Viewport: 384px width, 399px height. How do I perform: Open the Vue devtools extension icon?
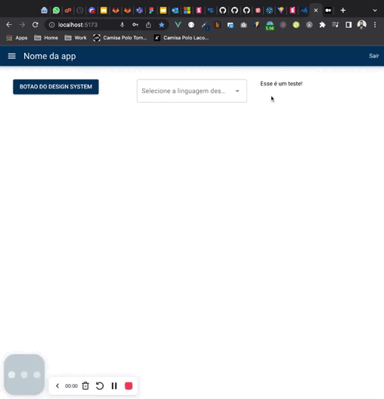pos(178,25)
